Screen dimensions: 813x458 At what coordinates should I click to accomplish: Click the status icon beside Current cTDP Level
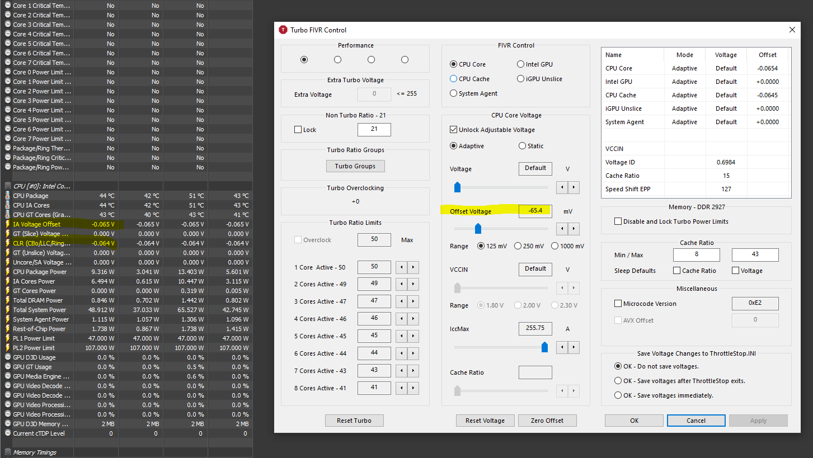8,433
